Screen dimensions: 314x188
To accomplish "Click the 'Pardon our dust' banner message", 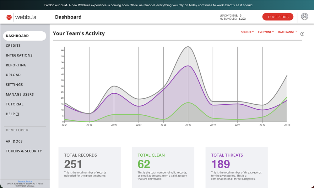I will 149,5.
